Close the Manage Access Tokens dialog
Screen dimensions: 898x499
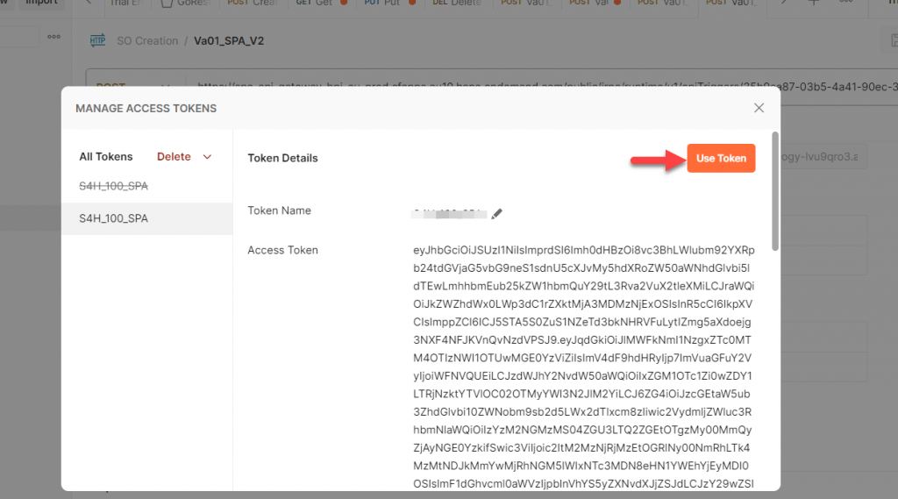[x=759, y=108]
